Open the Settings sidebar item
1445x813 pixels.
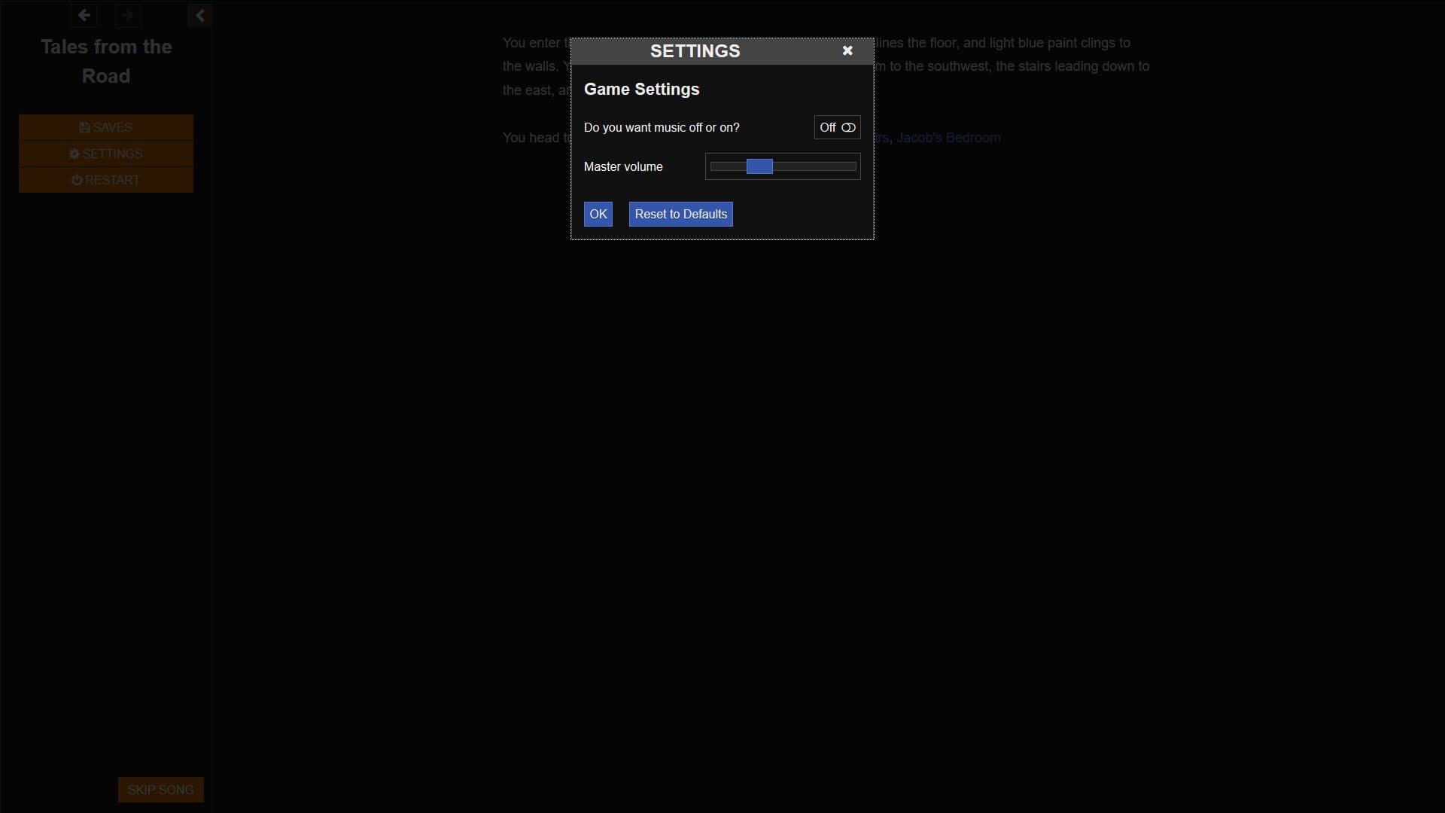click(106, 154)
